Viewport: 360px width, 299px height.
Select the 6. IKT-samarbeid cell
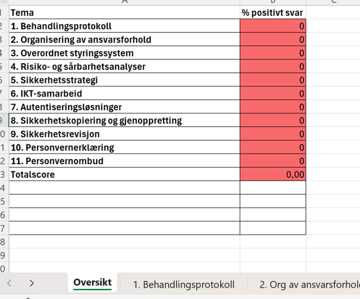pyautogui.click(x=125, y=94)
